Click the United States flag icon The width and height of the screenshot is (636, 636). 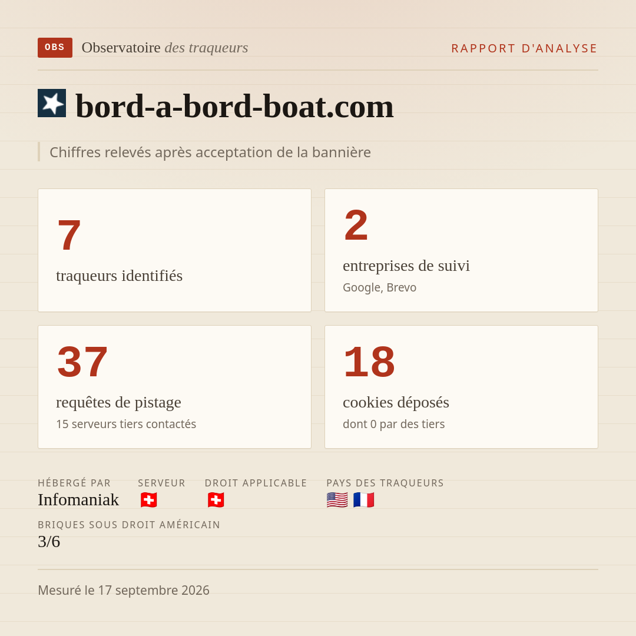(337, 500)
